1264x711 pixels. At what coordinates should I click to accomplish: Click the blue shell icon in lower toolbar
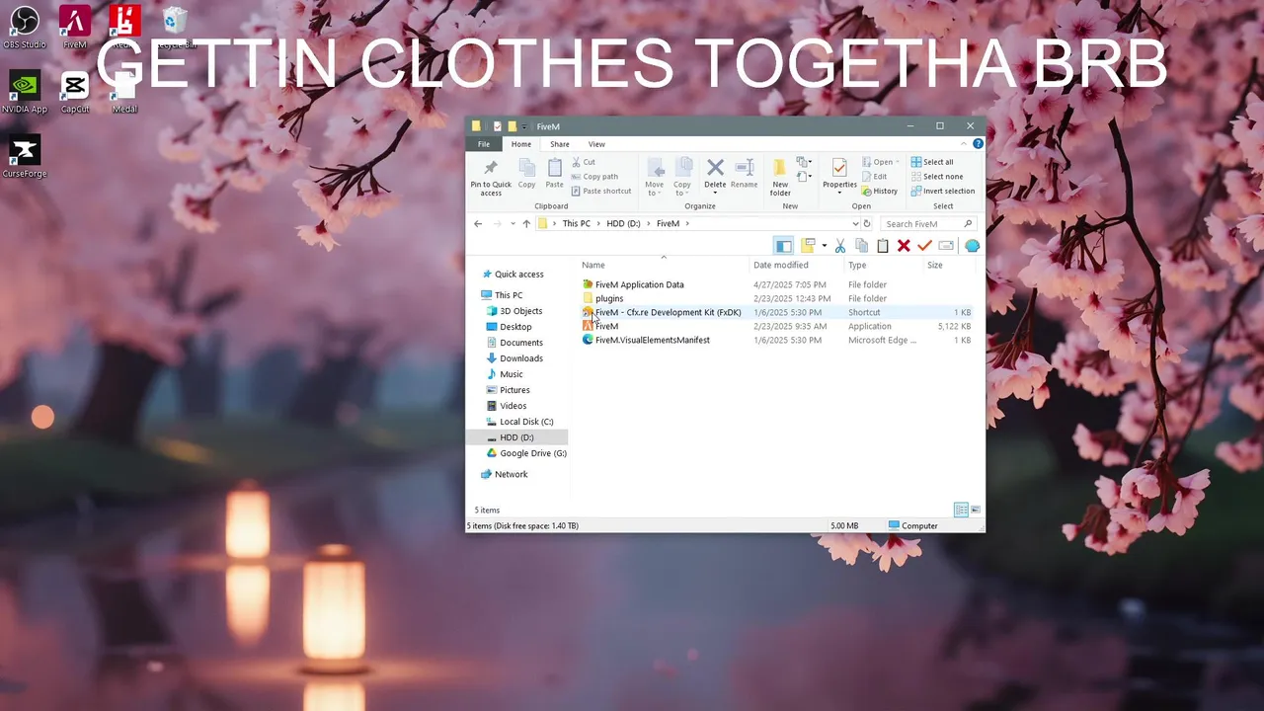click(x=972, y=246)
